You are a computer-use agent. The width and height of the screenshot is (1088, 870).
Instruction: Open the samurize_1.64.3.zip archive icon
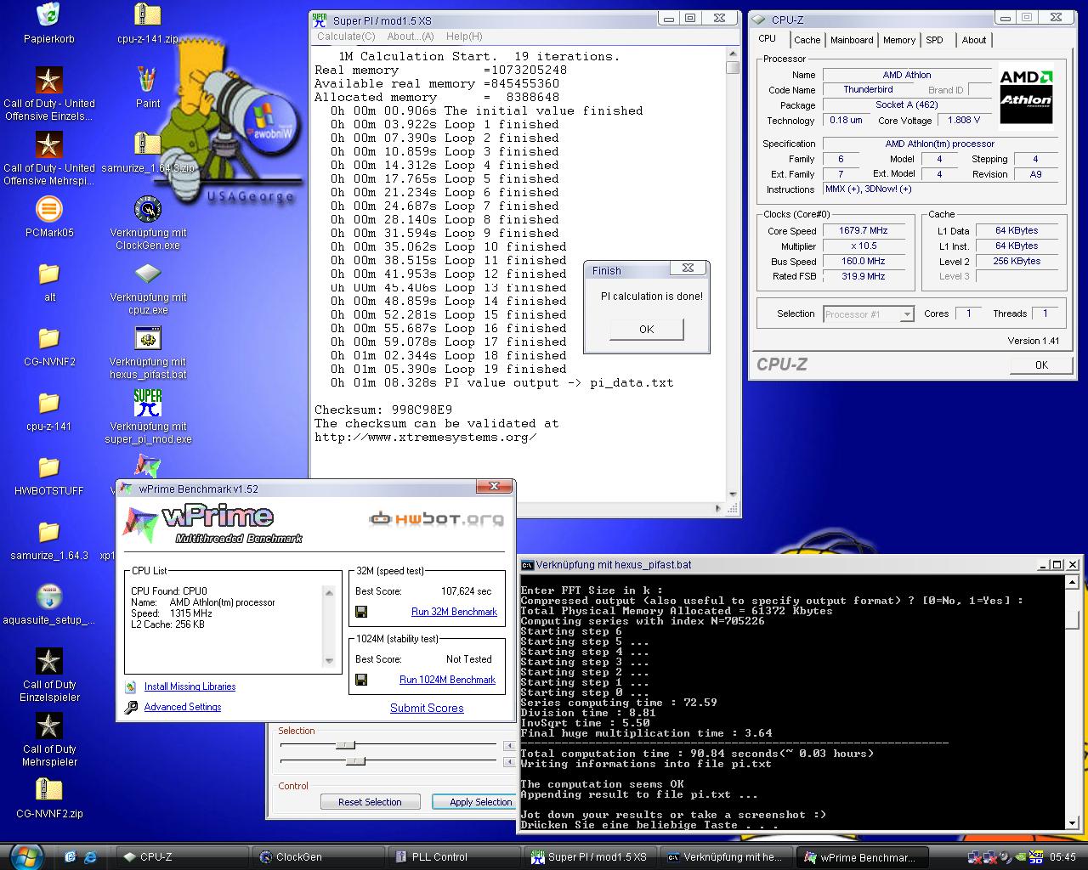click(148, 144)
